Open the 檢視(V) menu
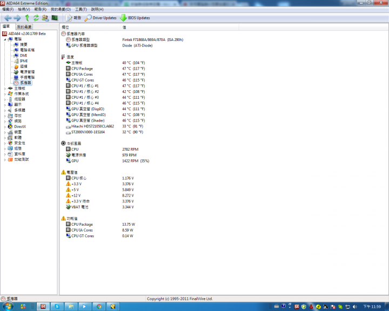This screenshot has height=311, width=389. tap(24, 9)
